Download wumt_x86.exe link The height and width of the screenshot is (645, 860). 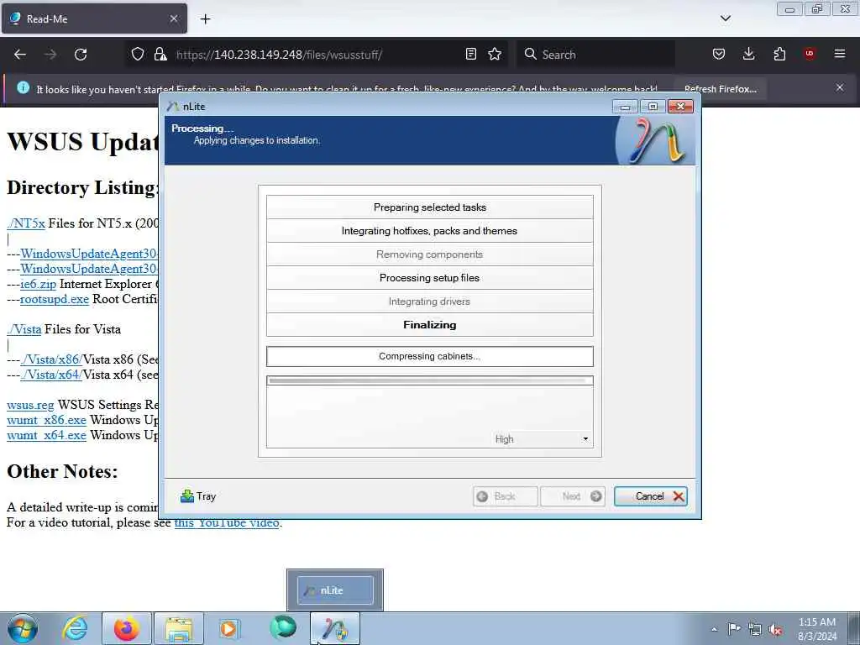click(46, 420)
